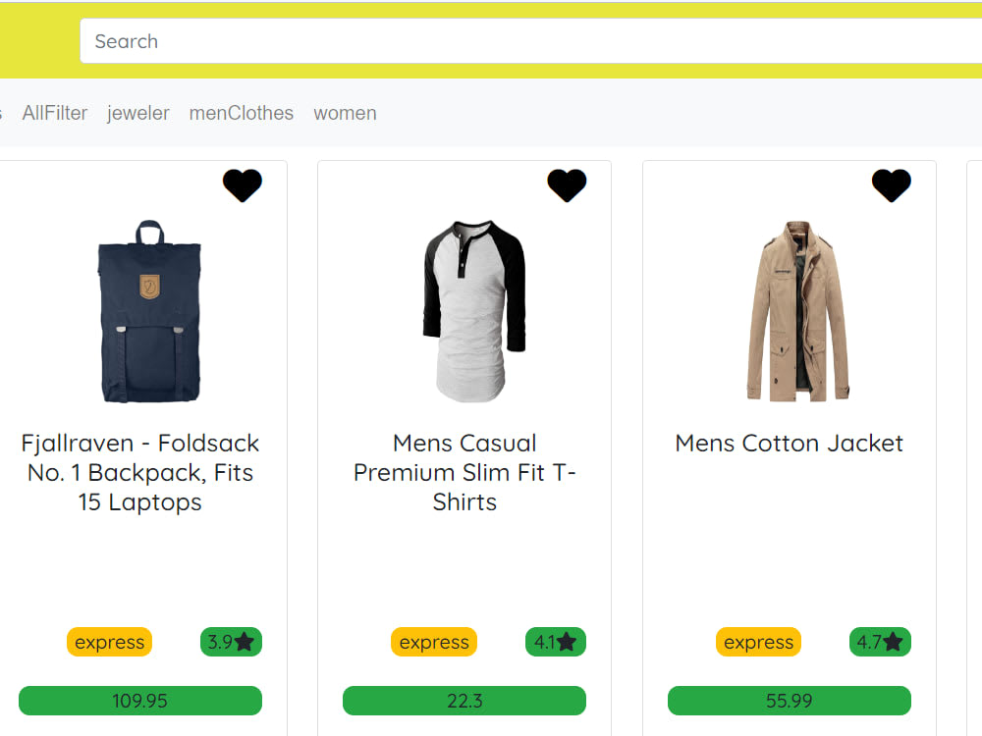The width and height of the screenshot is (982, 736).
Task: Filter products by jeweler category
Action: coord(137,113)
